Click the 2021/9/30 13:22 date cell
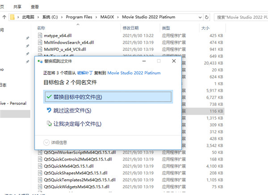Image resolution: width=268 pixels, height=195 pixels. [138, 36]
